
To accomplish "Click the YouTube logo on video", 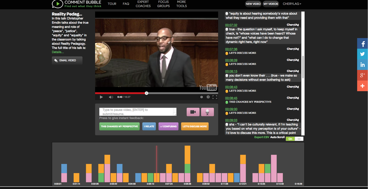I will [x=208, y=88].
